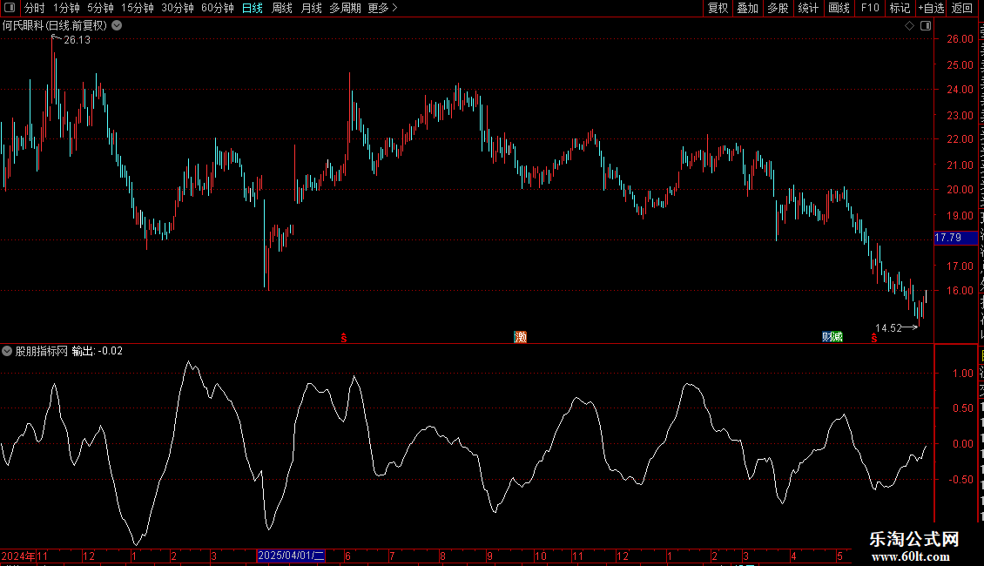Open the 多股 multi-stock view
Screen dimensions: 984x566
[x=778, y=8]
